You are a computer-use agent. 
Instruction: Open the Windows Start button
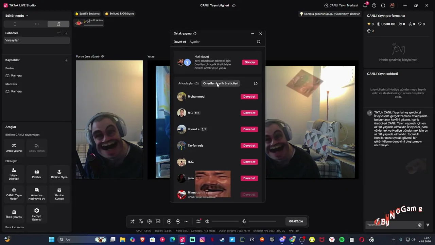[x=52, y=240]
